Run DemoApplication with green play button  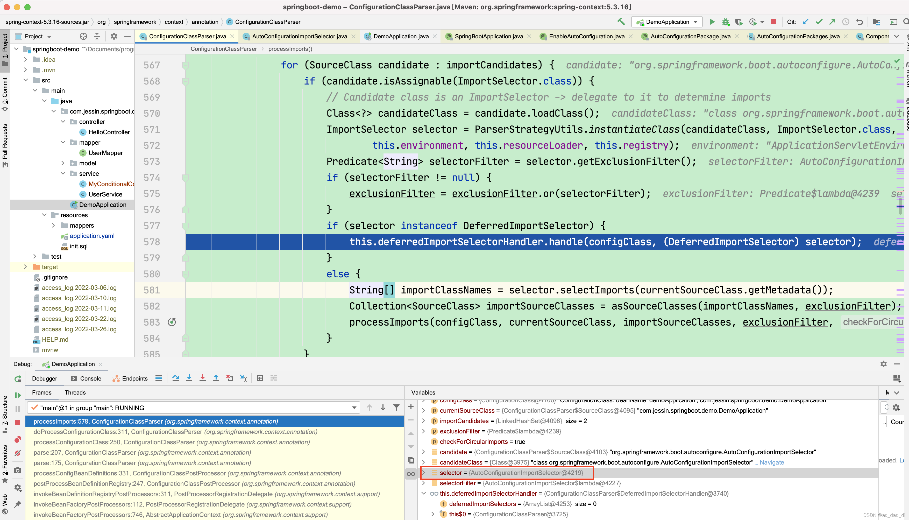coord(712,22)
